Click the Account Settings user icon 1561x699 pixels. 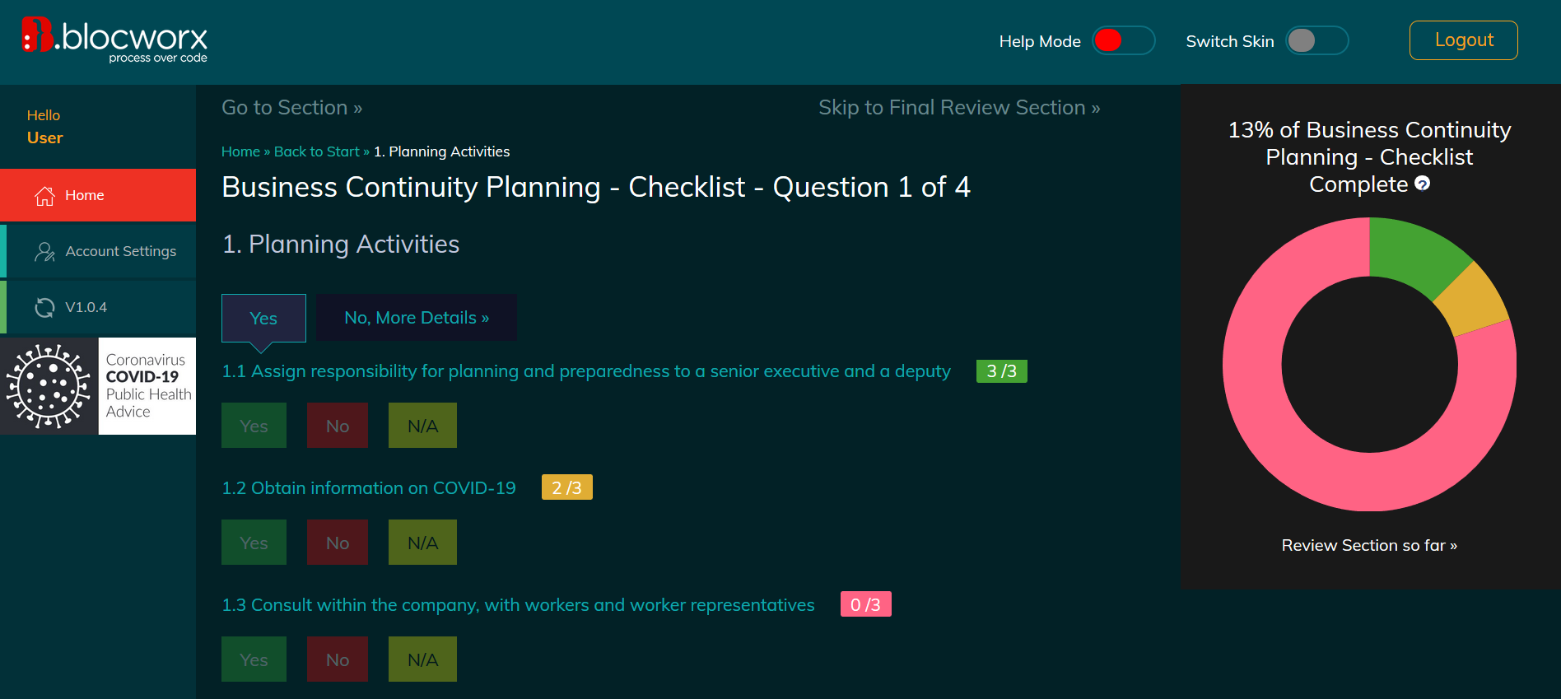pyautogui.click(x=44, y=252)
